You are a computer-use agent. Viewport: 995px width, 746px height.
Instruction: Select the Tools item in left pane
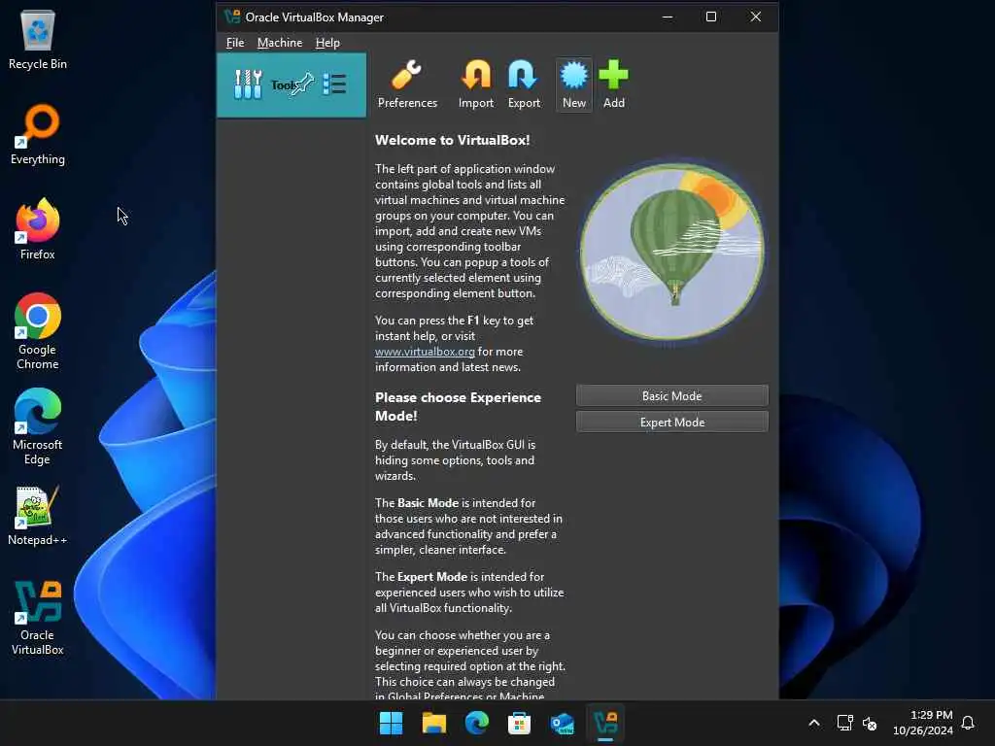[x=292, y=85]
